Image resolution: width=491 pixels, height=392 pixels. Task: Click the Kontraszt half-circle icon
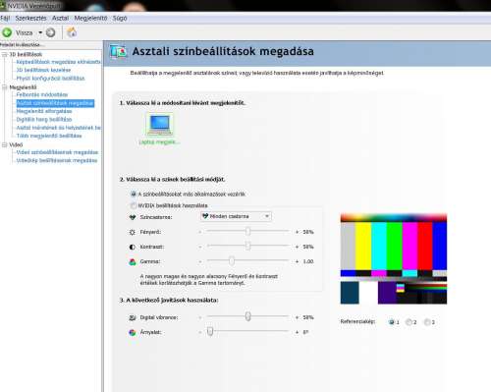(x=133, y=247)
